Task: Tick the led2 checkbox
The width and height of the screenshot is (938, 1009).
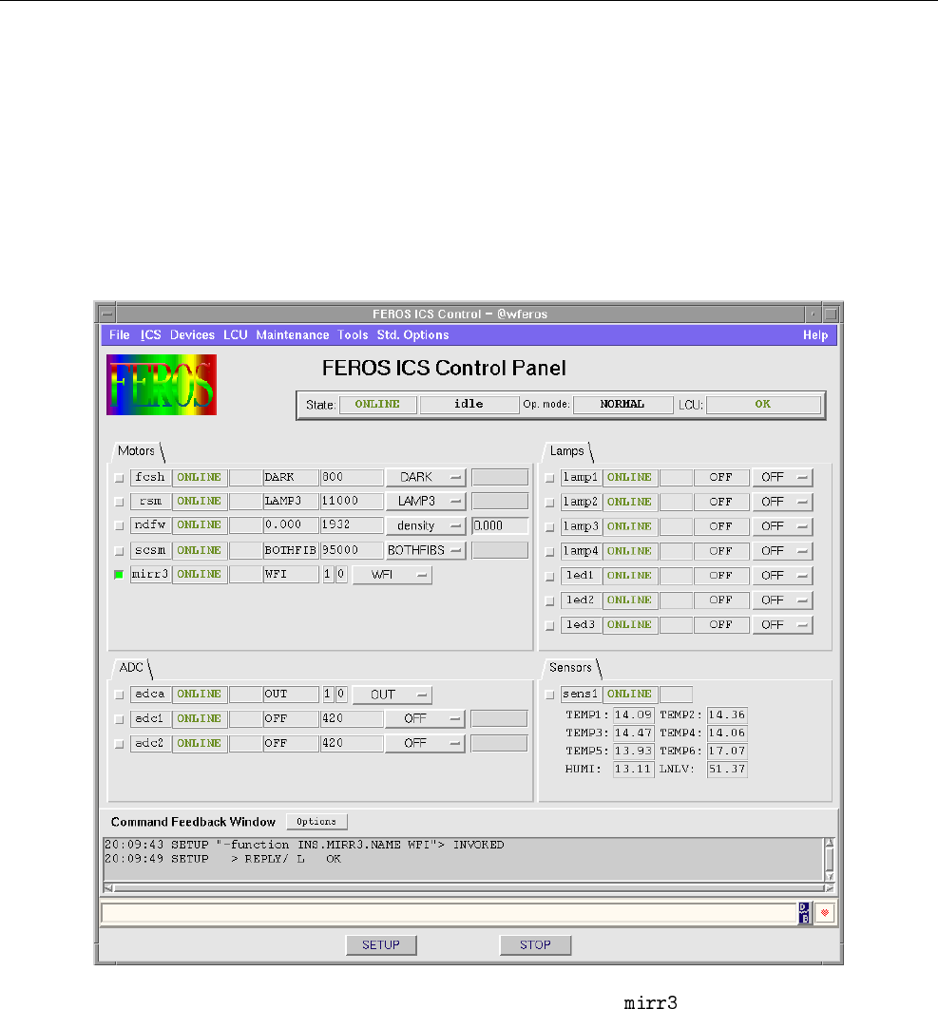Action: [549, 601]
